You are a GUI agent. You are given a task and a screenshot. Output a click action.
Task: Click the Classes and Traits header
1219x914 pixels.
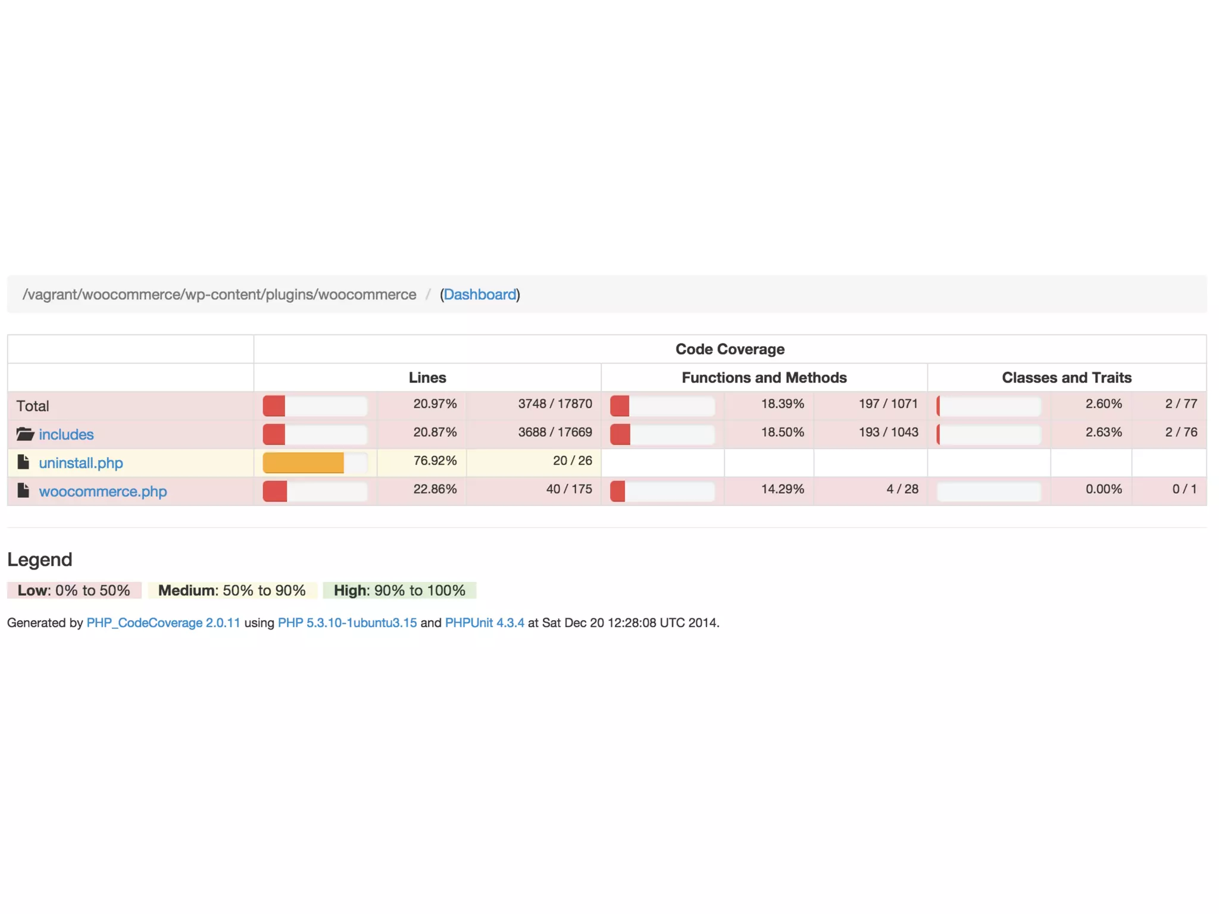[1066, 377]
